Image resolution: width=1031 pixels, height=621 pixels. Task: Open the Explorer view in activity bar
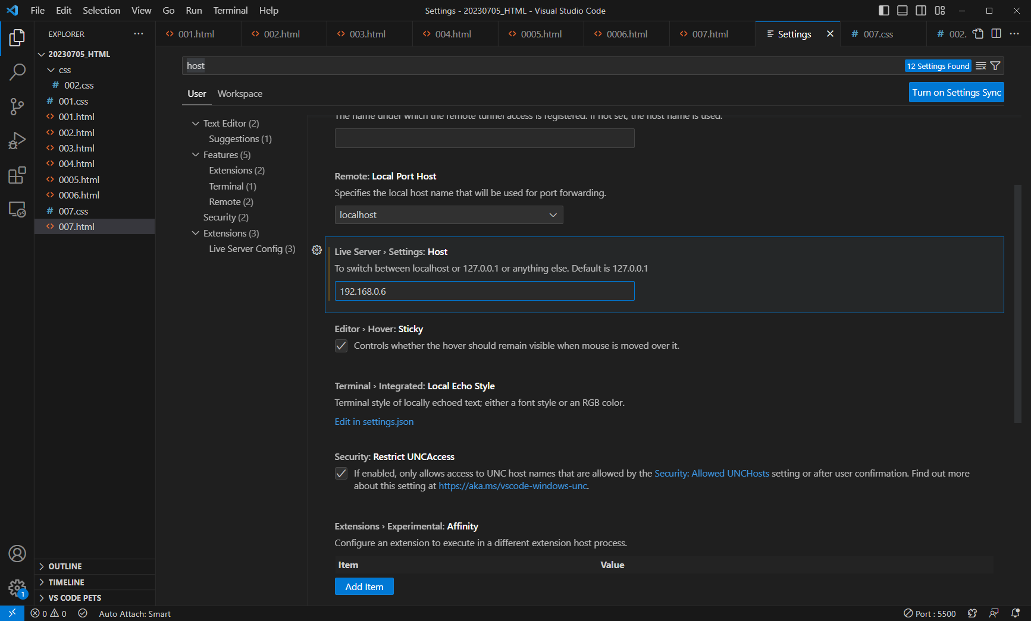(x=17, y=38)
